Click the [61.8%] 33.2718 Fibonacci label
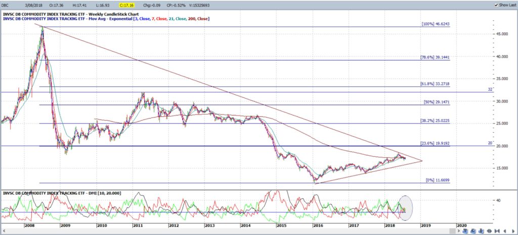The height and width of the screenshot is (235, 518). pos(435,84)
